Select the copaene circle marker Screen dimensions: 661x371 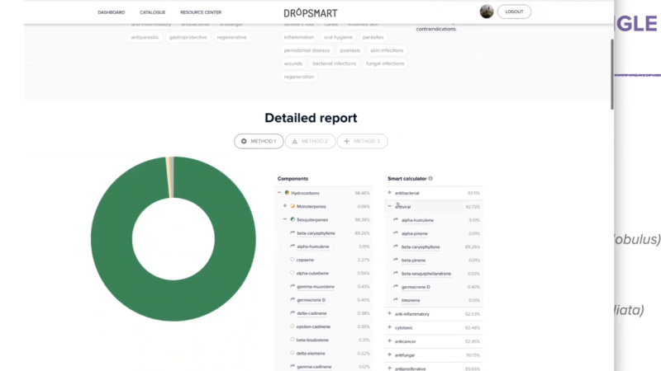[292, 260]
